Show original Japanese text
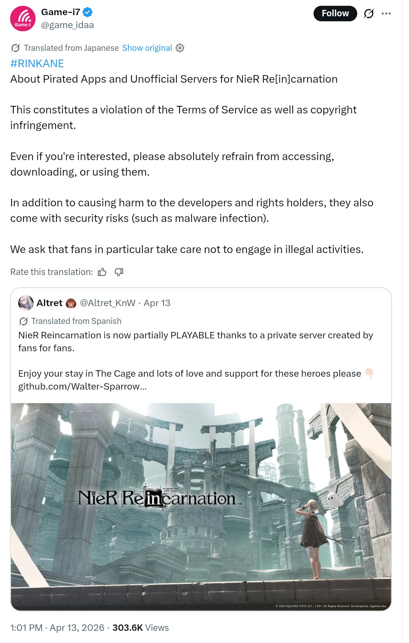This screenshot has height=643, width=409. pyautogui.click(x=147, y=48)
